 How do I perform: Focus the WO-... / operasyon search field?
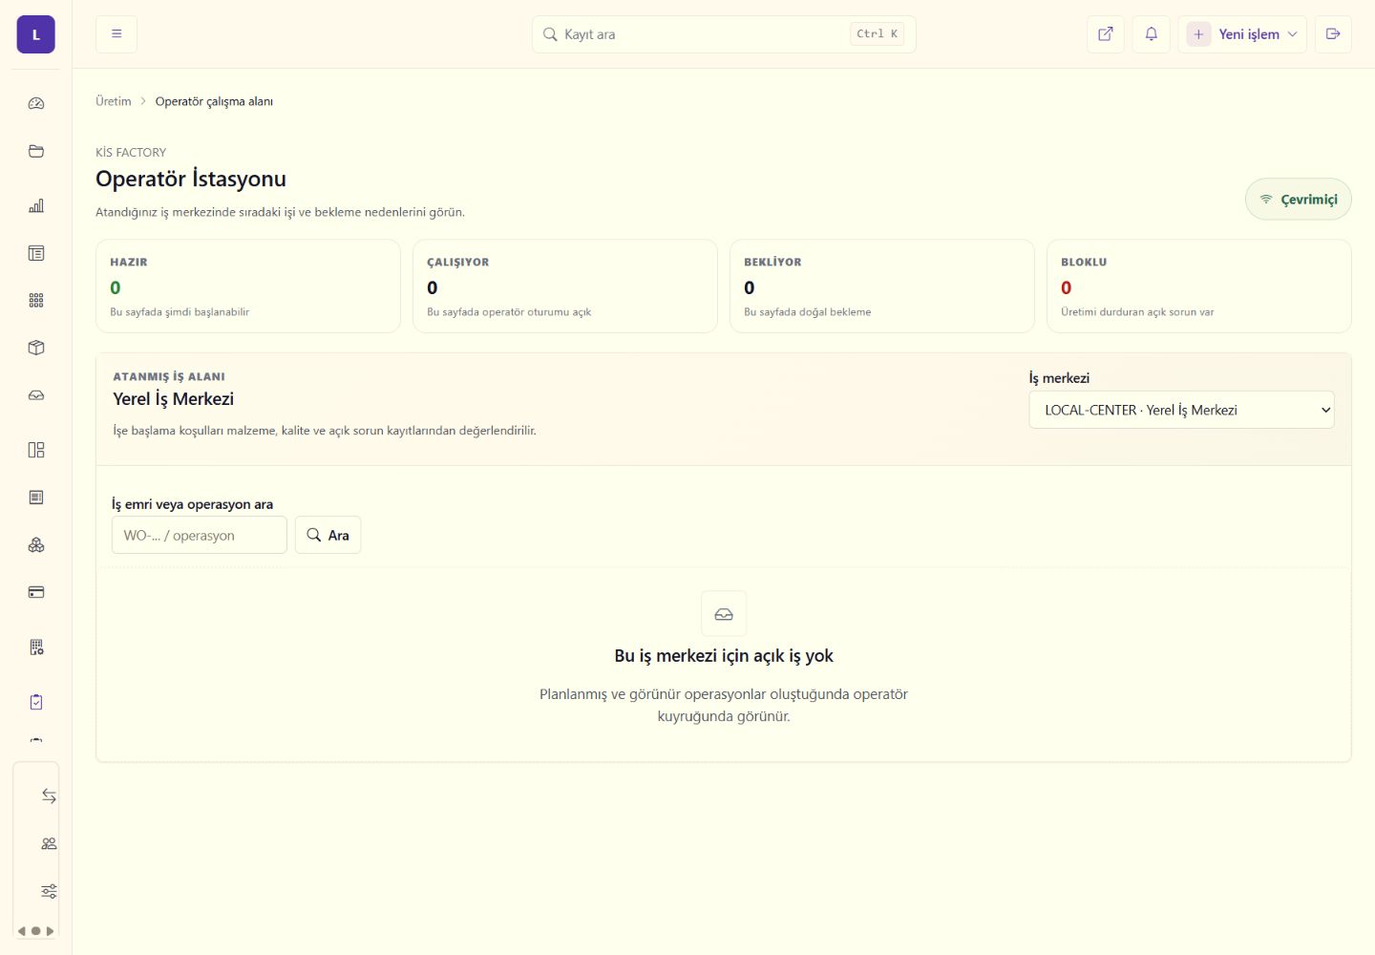pyautogui.click(x=200, y=535)
